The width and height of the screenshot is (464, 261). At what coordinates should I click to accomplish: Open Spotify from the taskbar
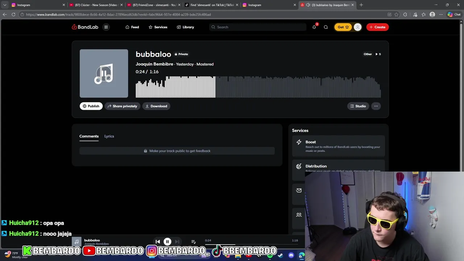click(x=270, y=256)
